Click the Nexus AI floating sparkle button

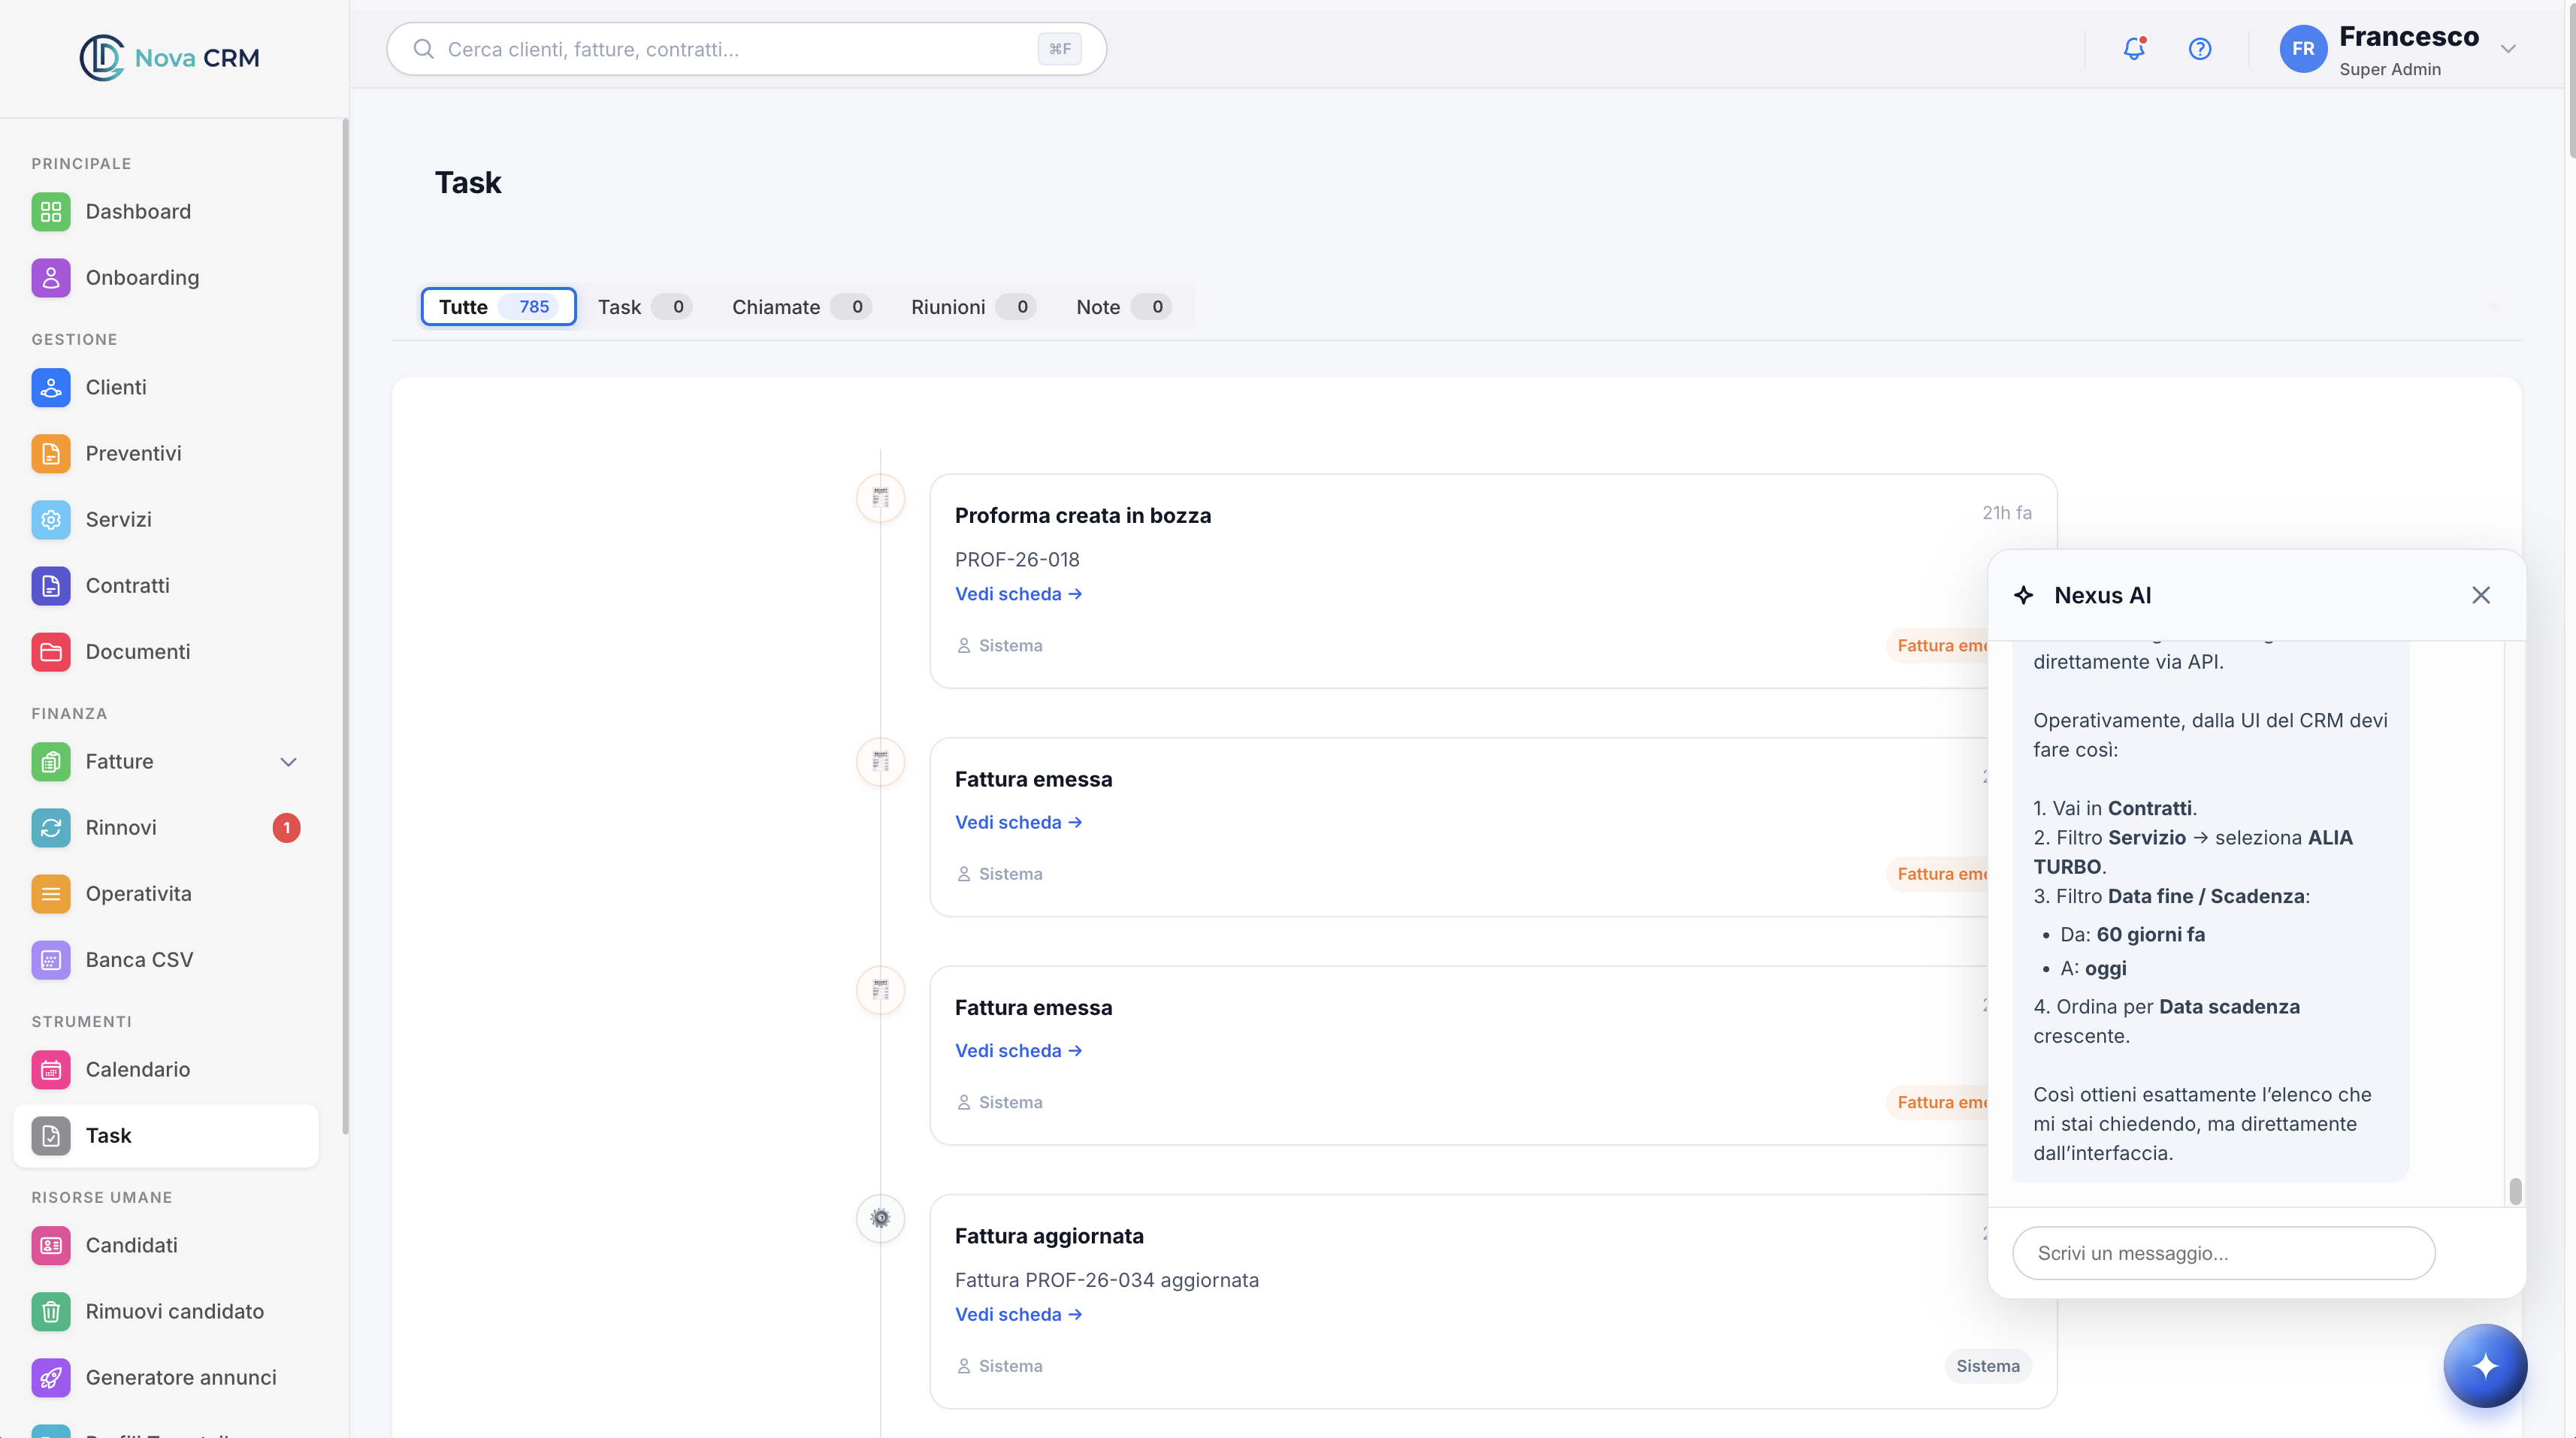tap(2485, 1365)
